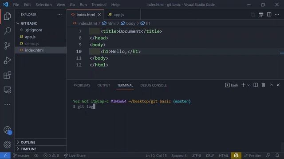
Task: Click the master branch in status bar
Action: (x=21, y=155)
